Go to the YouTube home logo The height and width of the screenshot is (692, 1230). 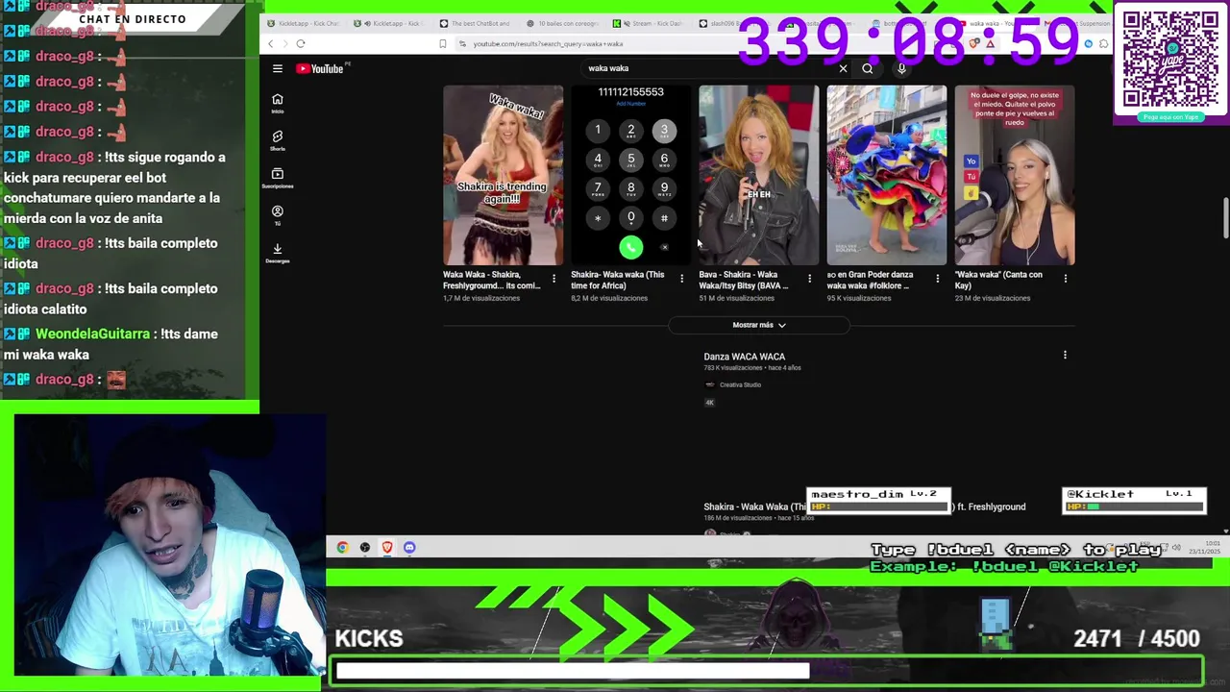(x=319, y=68)
